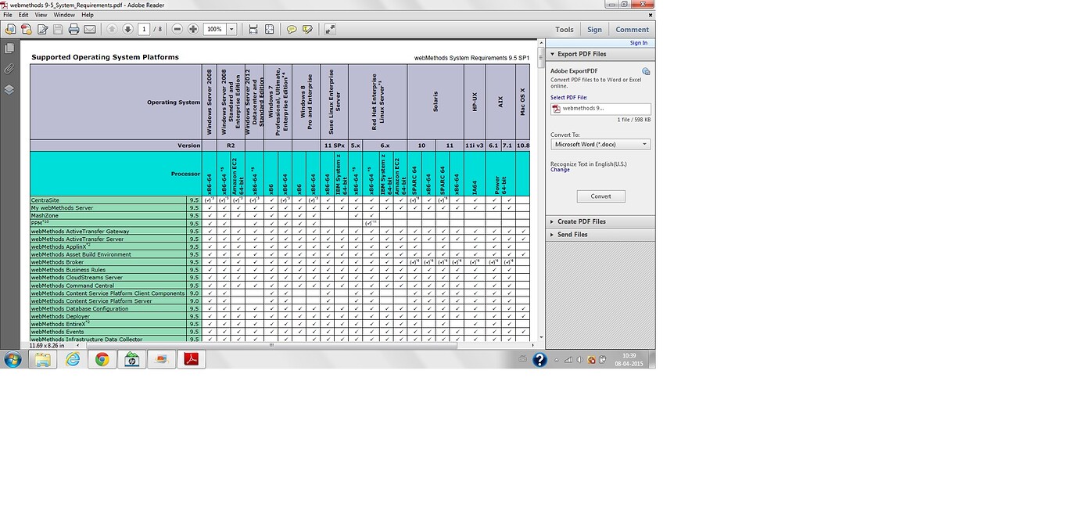Click the Save file toolbar icon
1079x507 pixels.
click(x=58, y=29)
